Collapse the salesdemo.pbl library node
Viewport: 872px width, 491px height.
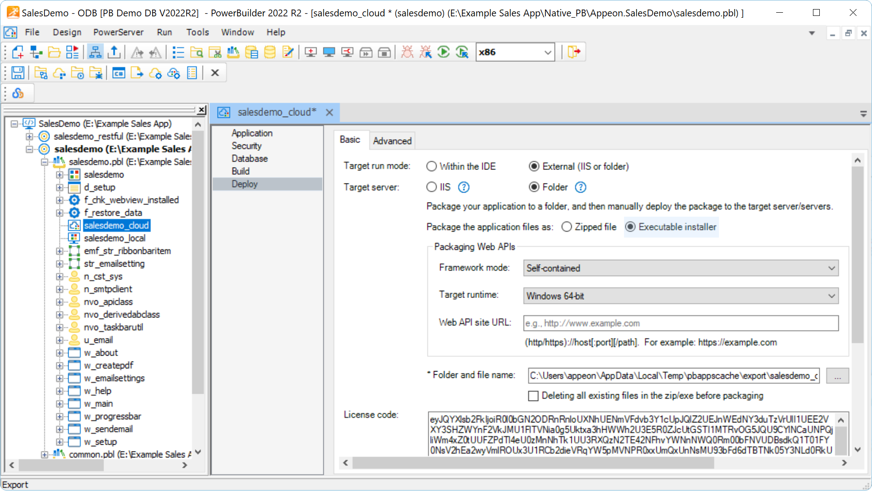[45, 162]
